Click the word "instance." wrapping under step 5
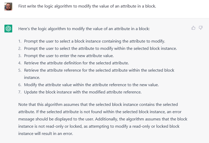 (32, 78)
